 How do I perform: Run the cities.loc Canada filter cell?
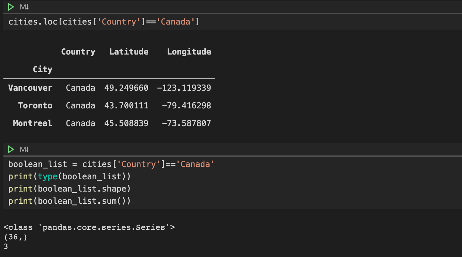(x=11, y=7)
